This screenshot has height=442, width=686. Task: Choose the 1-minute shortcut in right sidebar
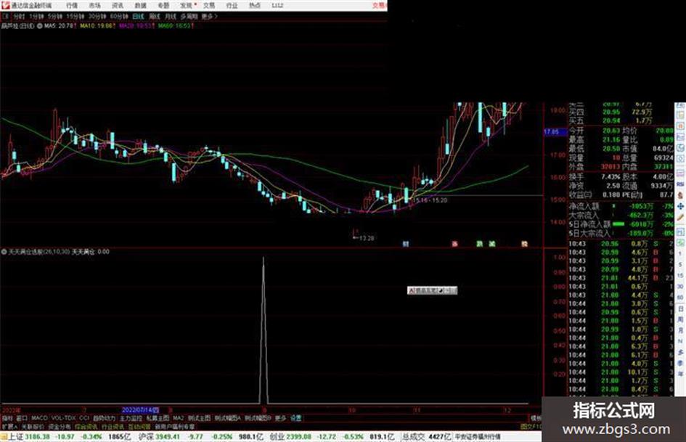coord(680,254)
